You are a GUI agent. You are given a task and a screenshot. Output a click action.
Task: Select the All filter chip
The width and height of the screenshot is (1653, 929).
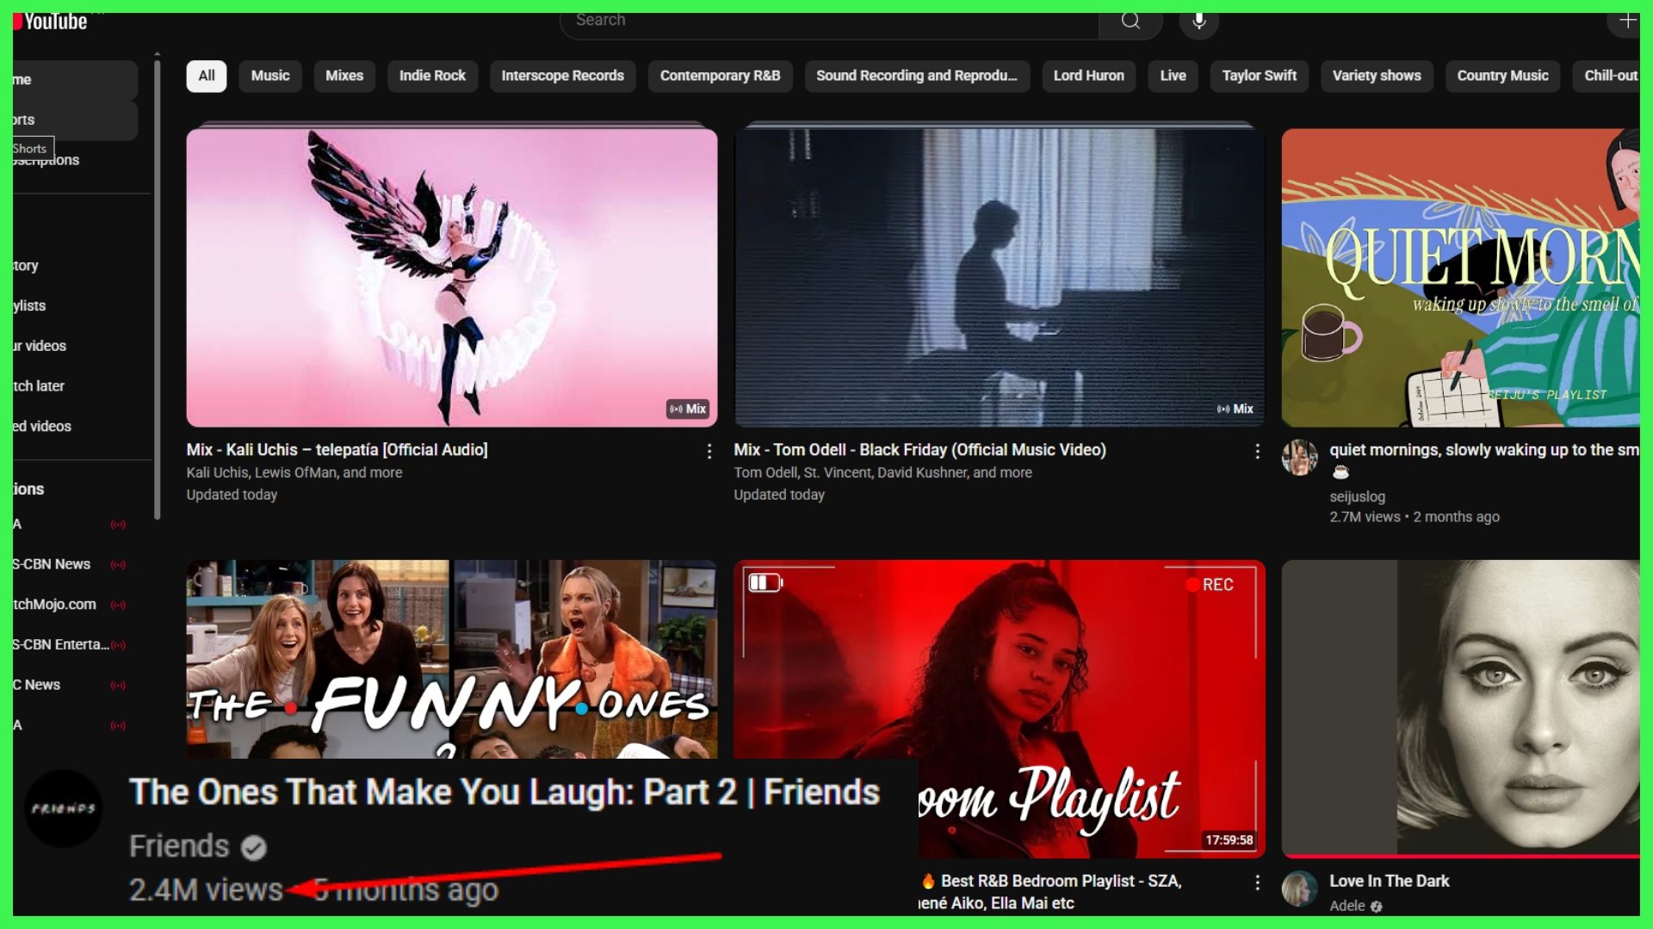coord(207,76)
